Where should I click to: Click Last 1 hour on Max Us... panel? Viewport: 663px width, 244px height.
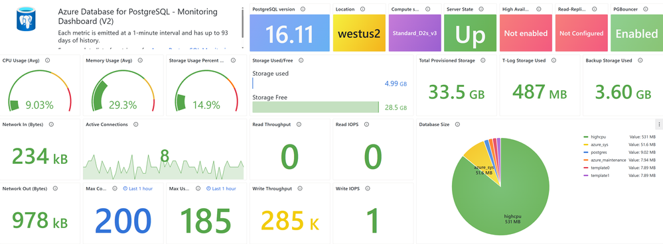pos(221,189)
